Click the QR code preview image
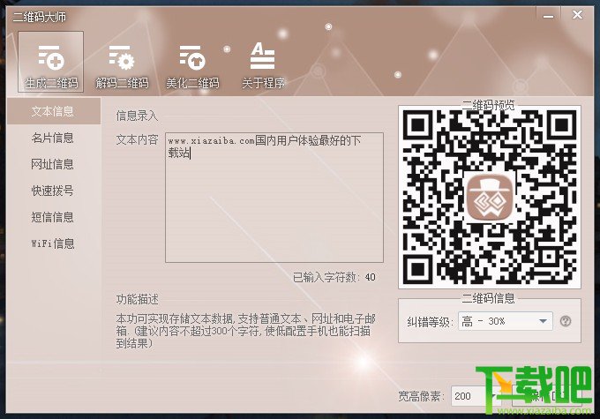 [x=490, y=197]
